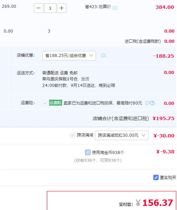This screenshot has width=177, height=210.
Task: Expand the chevron in 跨店满减 dropdown
Action: [x=143, y=135]
